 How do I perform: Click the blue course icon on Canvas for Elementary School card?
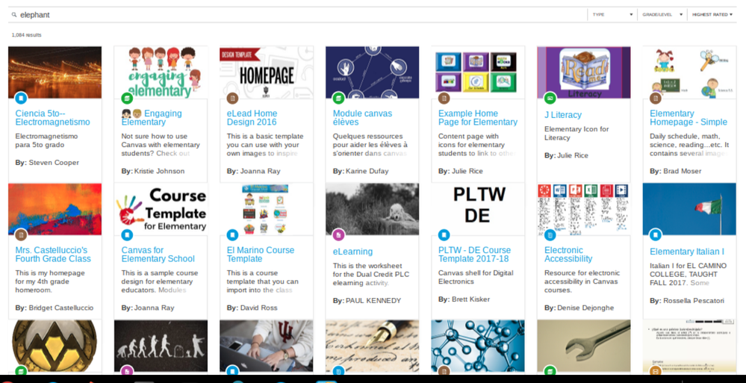(x=126, y=235)
